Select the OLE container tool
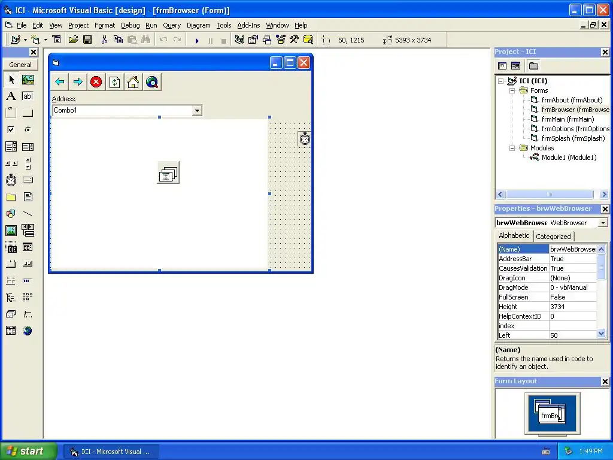 [11, 247]
